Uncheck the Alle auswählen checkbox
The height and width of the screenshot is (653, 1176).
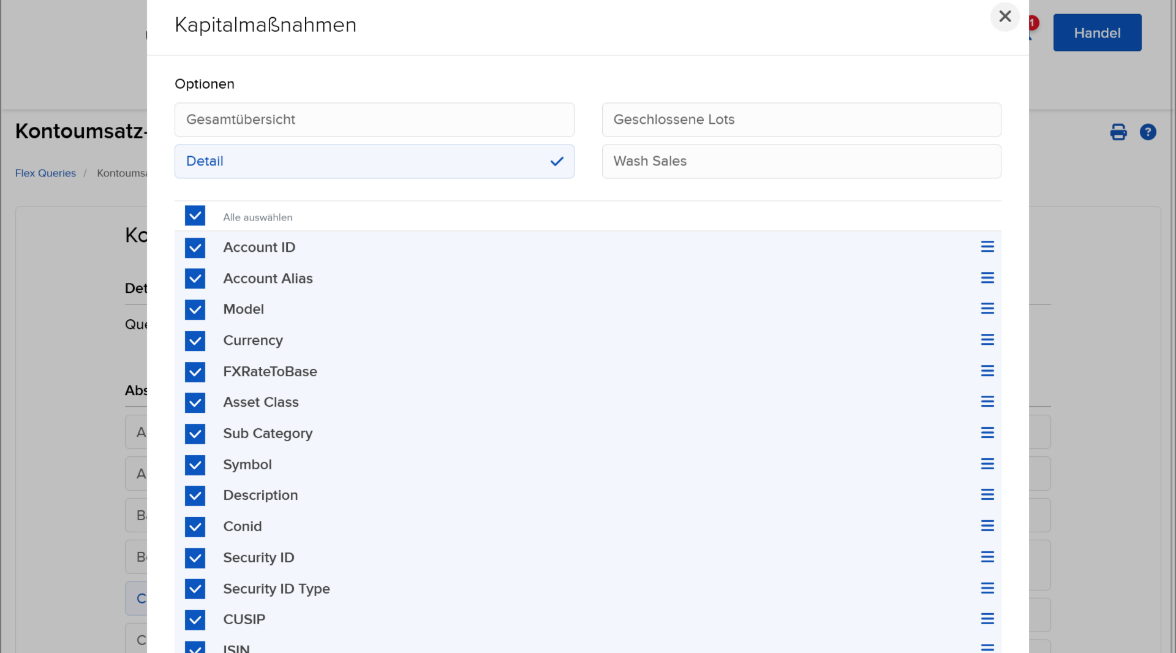pyautogui.click(x=195, y=216)
